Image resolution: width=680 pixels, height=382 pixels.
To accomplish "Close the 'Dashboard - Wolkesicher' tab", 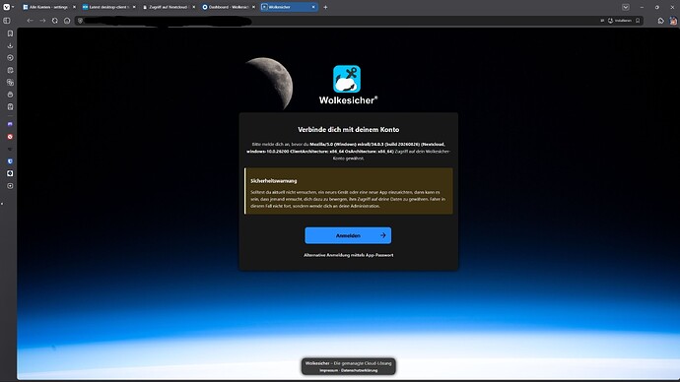I will pos(253,7).
